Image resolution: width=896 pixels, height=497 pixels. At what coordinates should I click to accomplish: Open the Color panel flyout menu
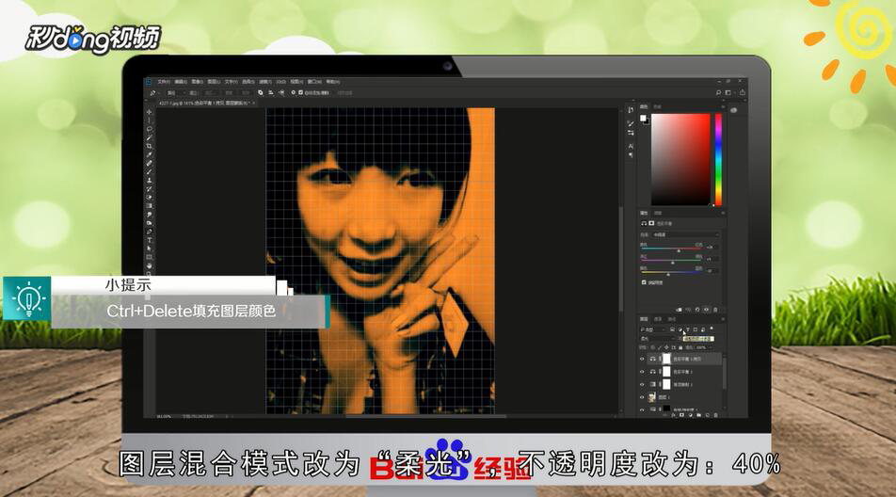(x=723, y=106)
